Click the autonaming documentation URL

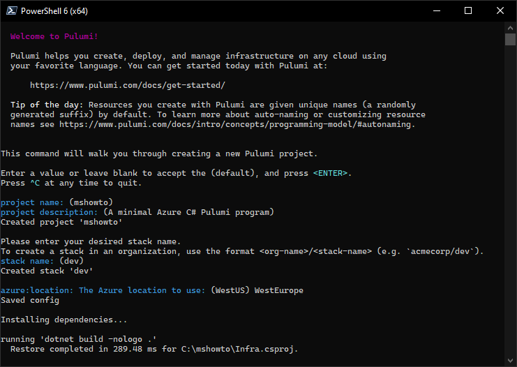235,124
